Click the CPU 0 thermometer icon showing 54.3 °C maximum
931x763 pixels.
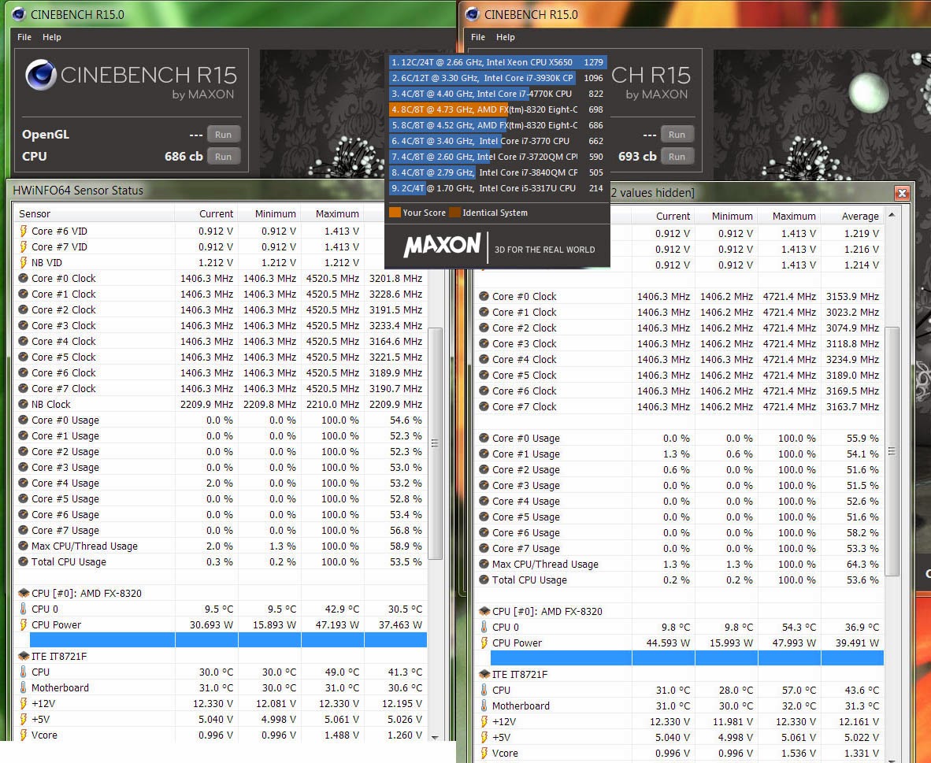click(484, 627)
